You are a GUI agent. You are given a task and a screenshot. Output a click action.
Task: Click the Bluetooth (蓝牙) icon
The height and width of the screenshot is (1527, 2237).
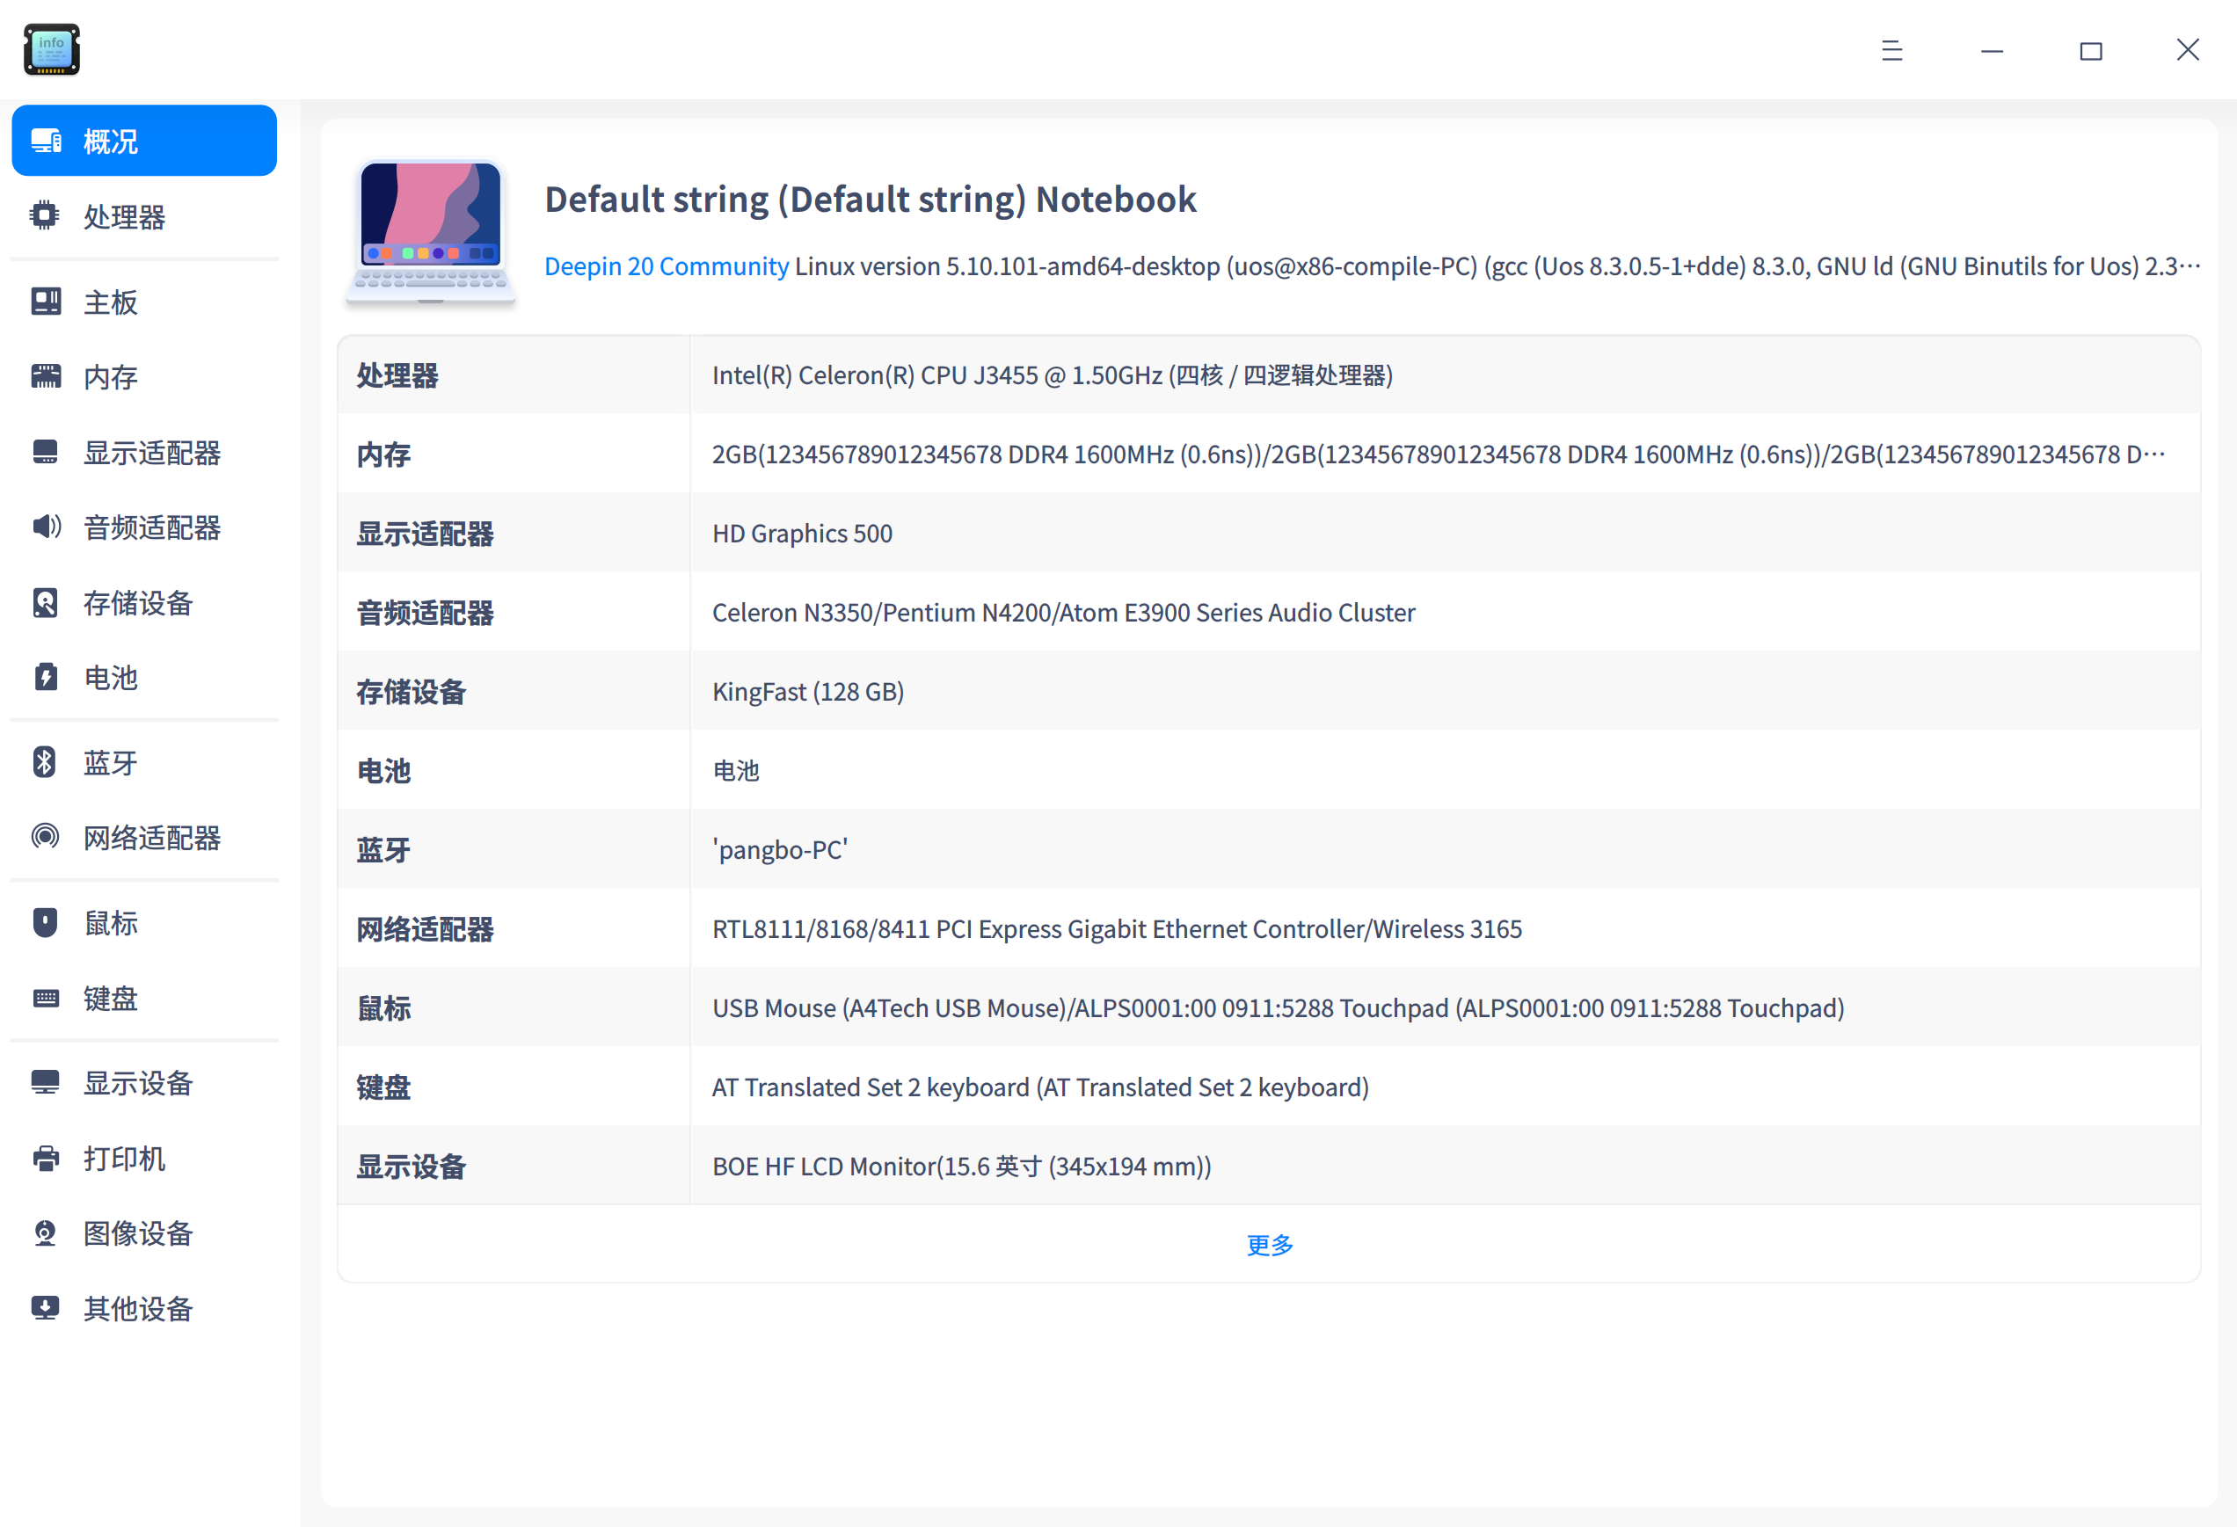pyautogui.click(x=45, y=762)
